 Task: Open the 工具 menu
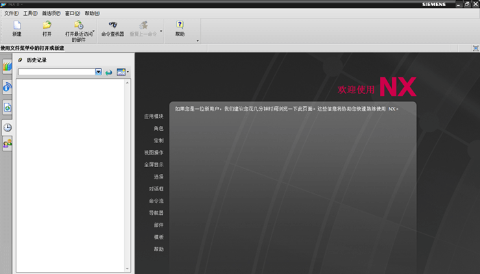pyautogui.click(x=30, y=13)
